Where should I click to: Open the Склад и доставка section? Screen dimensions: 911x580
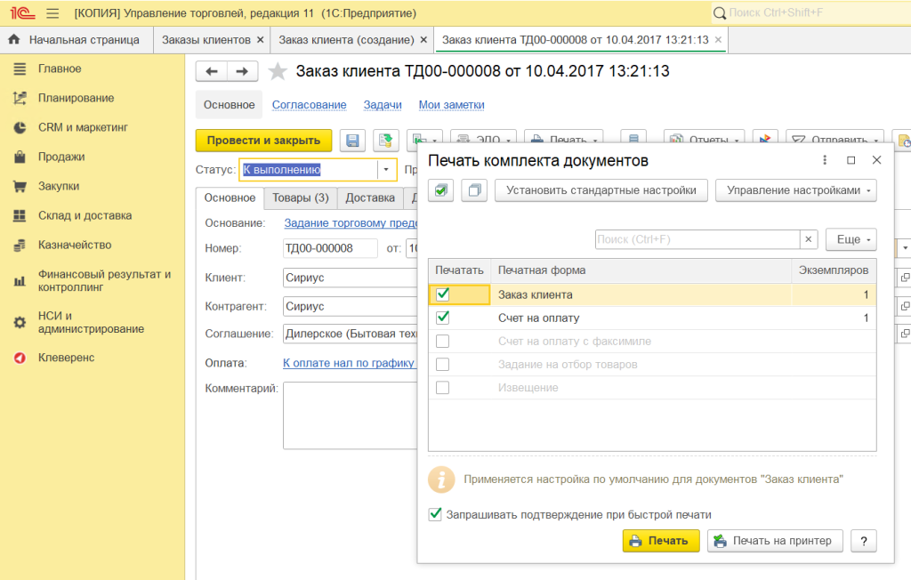[x=85, y=215]
